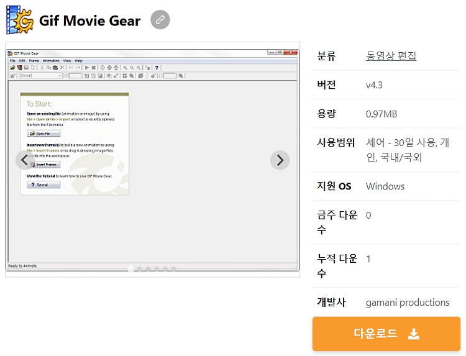
Task: Select the last carousel indicator dot
Action: click(174, 268)
